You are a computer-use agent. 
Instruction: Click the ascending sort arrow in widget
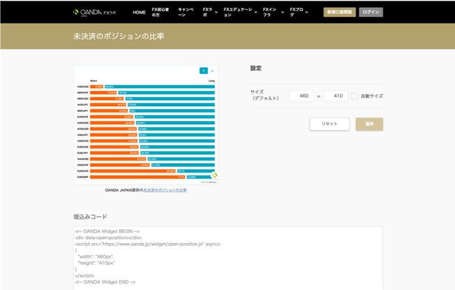[213, 70]
